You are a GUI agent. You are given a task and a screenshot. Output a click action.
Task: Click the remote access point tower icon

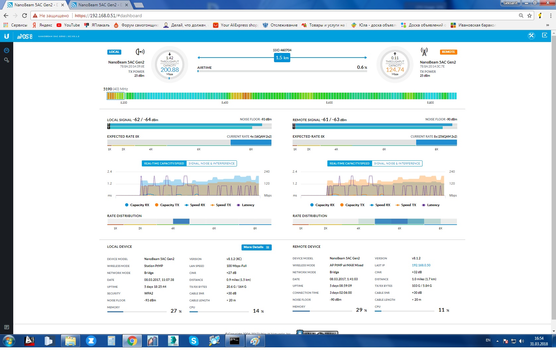coord(424,52)
